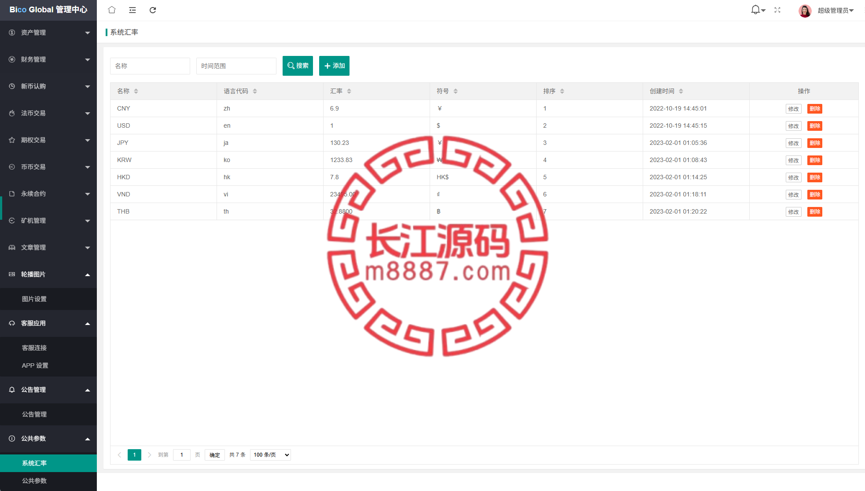
Task: Expand the 币币交易 menu arrow
Action: pyautogui.click(x=88, y=167)
